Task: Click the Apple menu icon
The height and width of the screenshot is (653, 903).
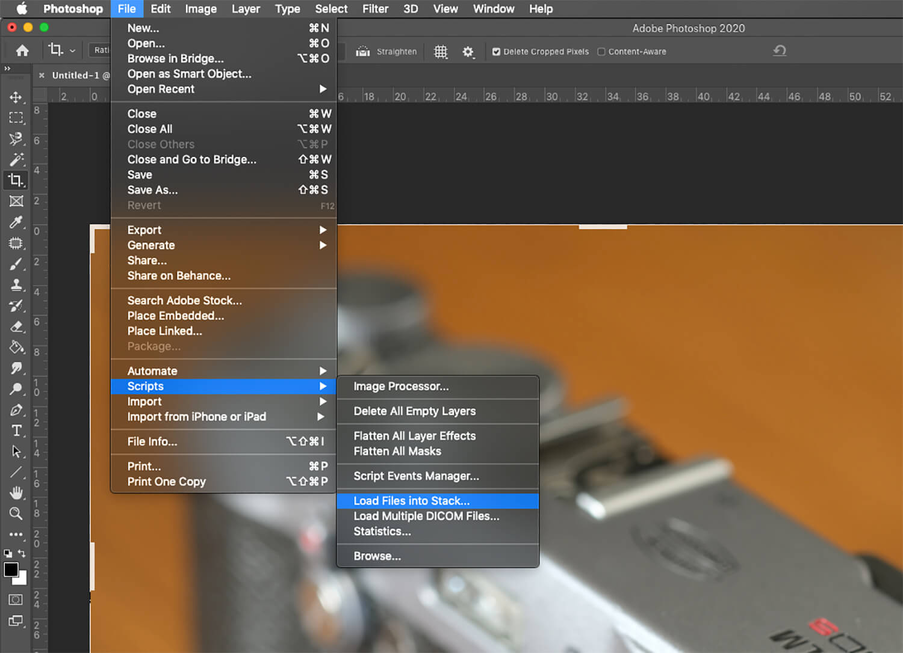Action: tap(21, 8)
